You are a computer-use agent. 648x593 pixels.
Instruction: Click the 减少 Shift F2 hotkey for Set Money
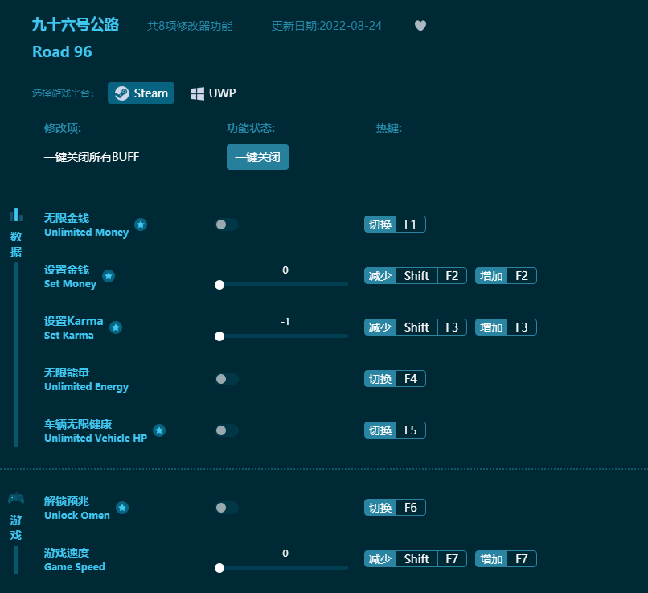416,276
